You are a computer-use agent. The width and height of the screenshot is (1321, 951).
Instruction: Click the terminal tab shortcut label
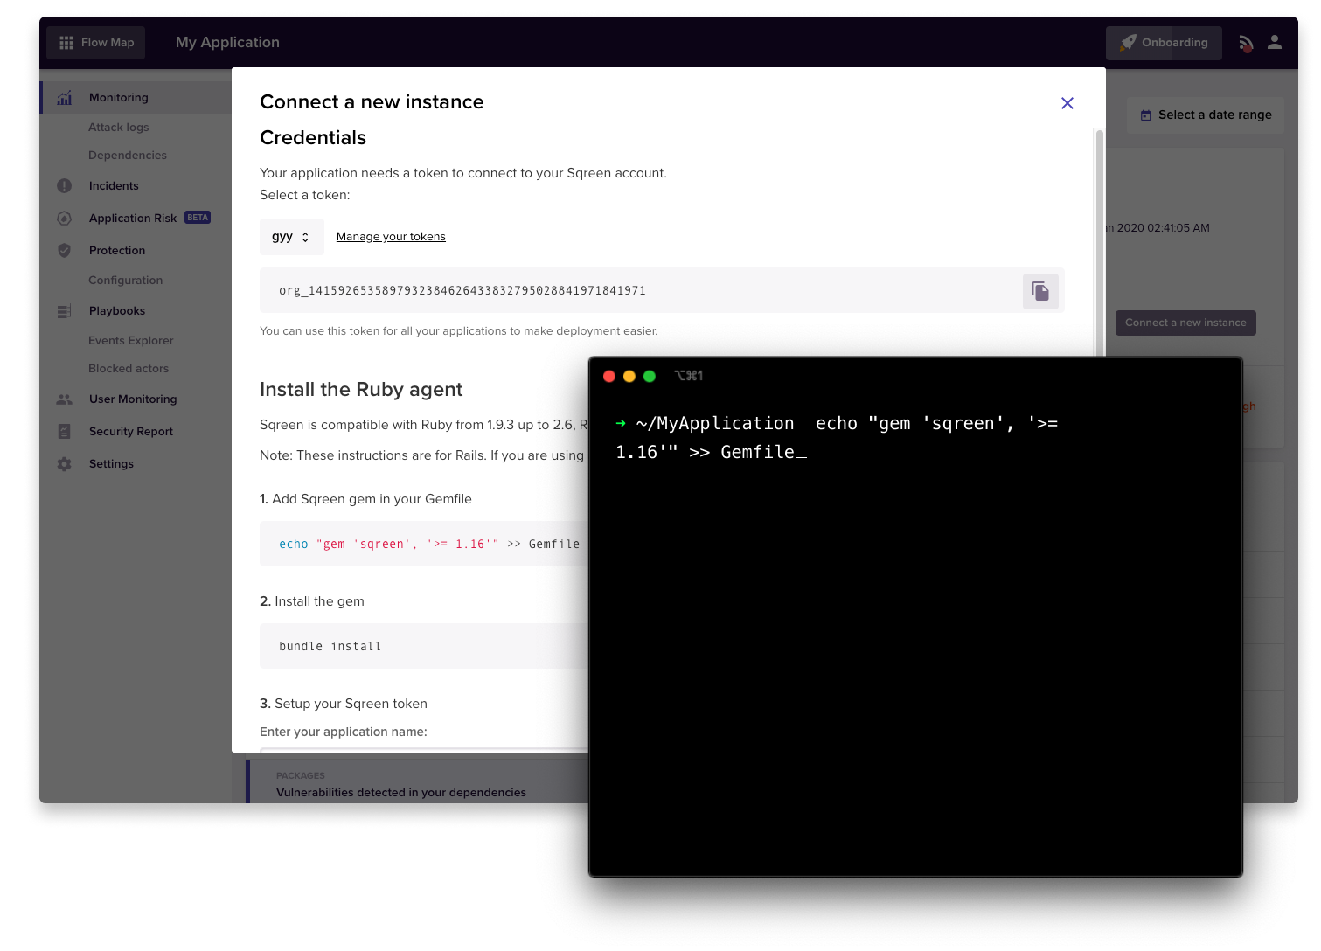click(x=689, y=377)
